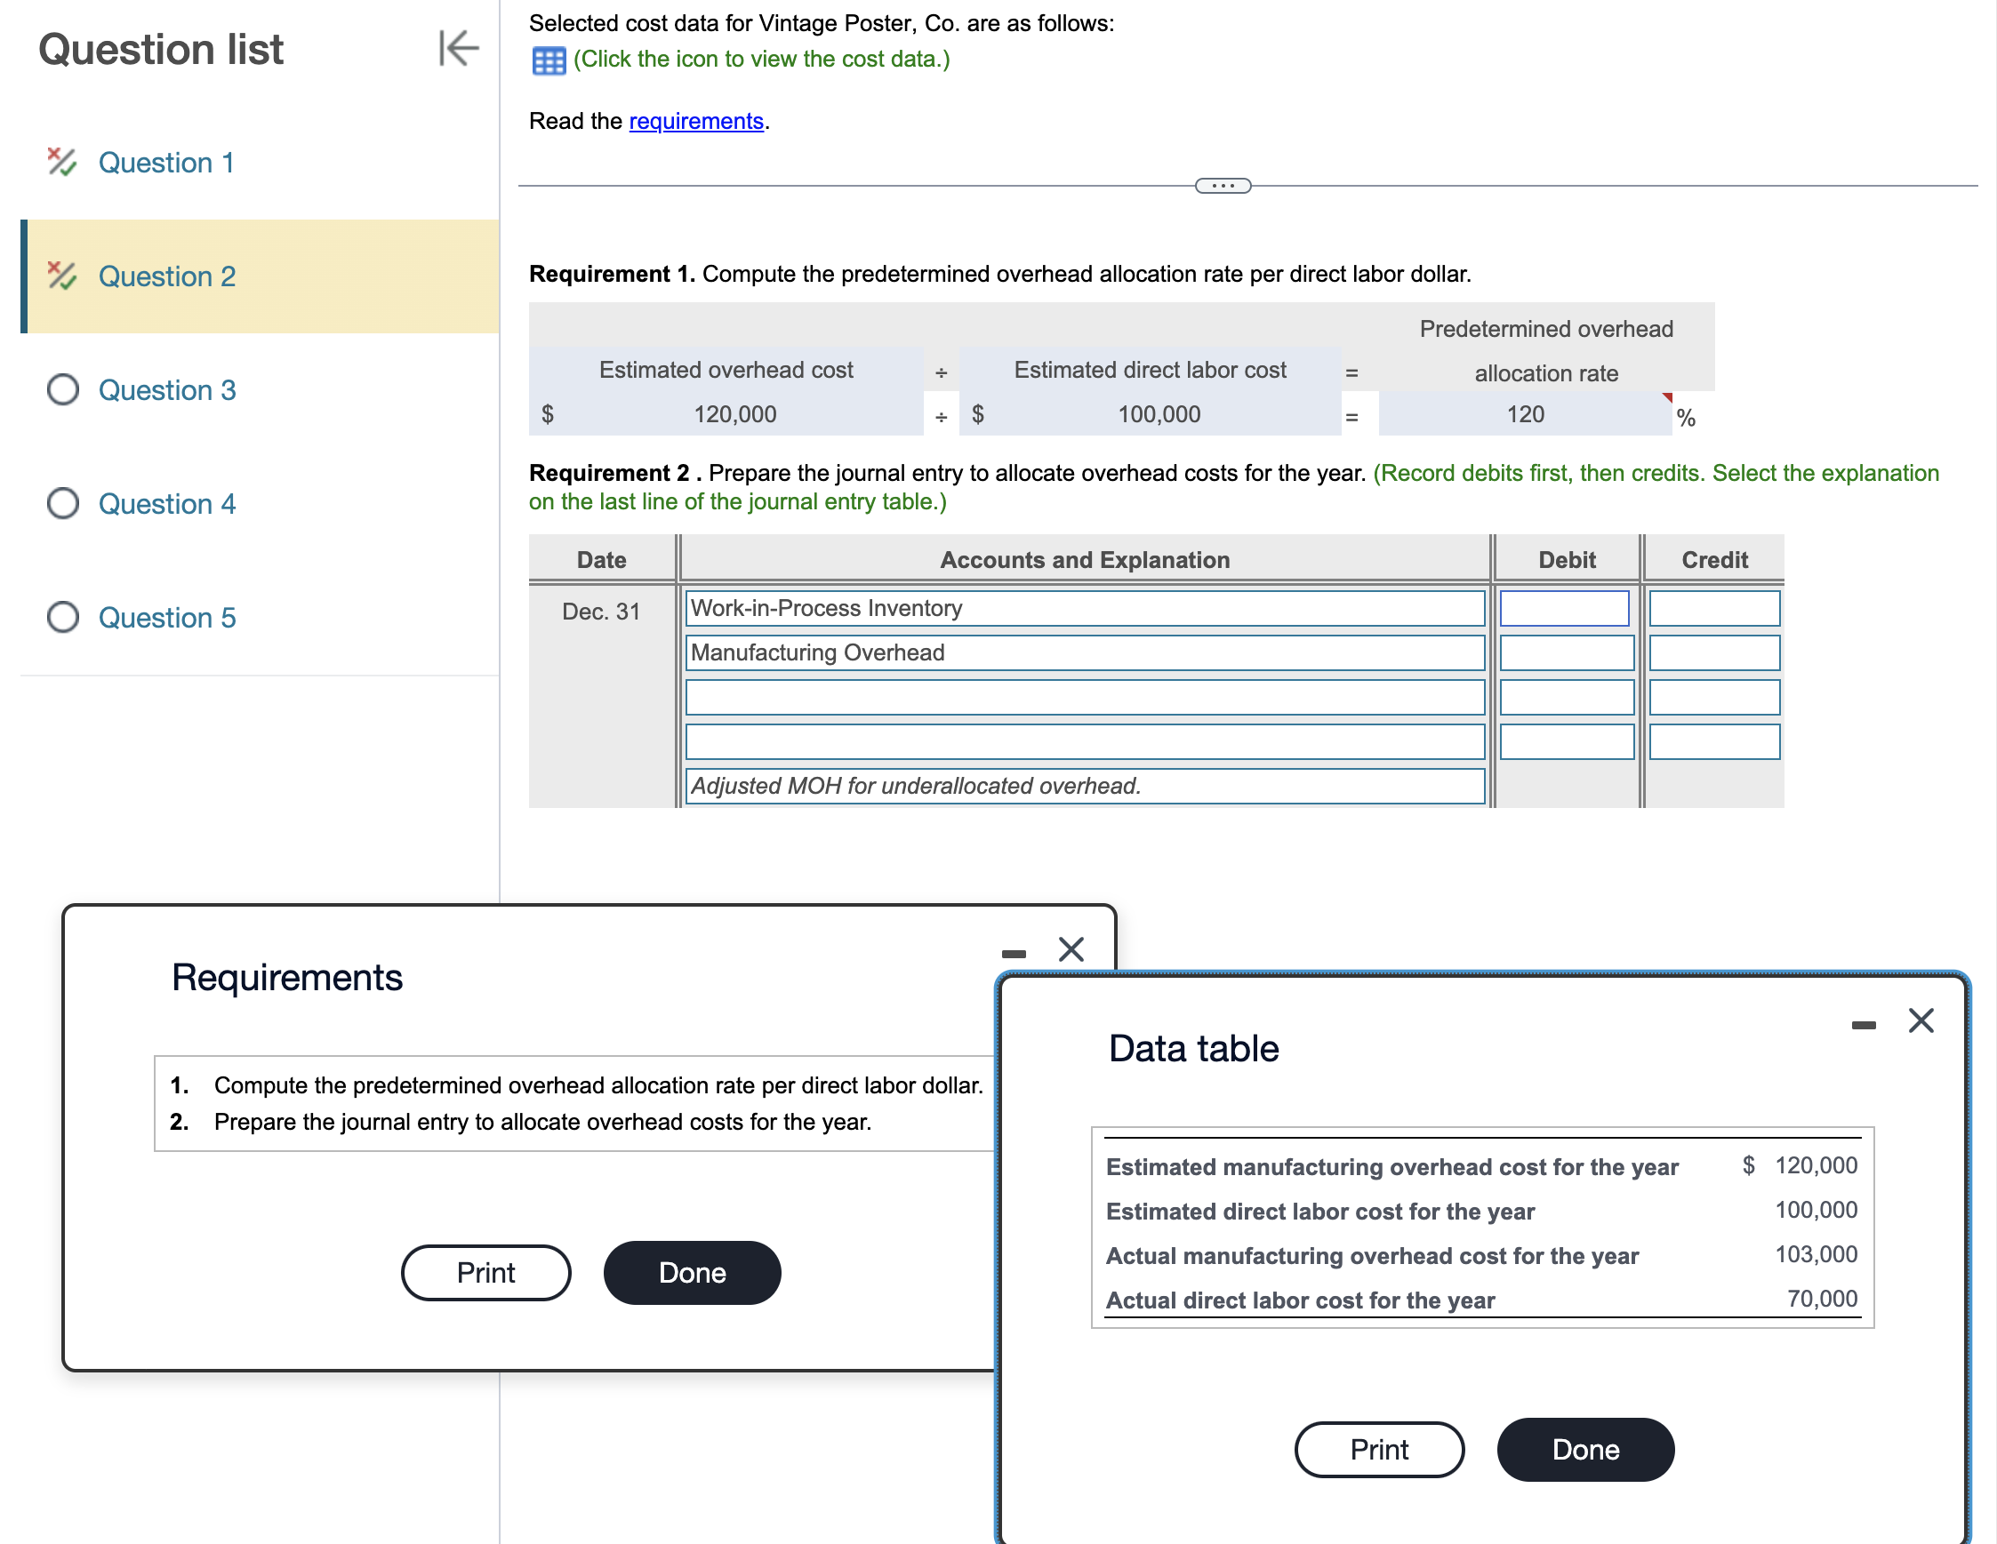This screenshot has width=1997, height=1544.
Task: Open the Work-in-Process Inventory account dropdown
Action: 1084,608
